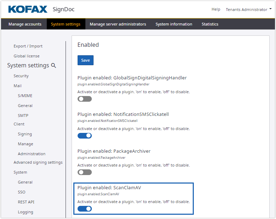Image resolution: width=276 pixels, height=219 pixels.
Task: Go to the Statistics tab
Action: point(210,24)
